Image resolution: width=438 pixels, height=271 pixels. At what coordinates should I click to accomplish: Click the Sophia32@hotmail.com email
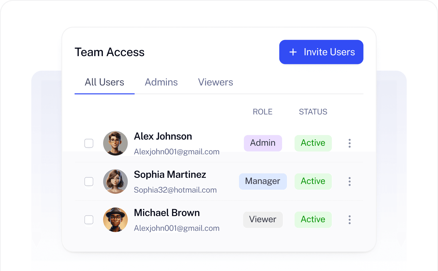pos(175,190)
